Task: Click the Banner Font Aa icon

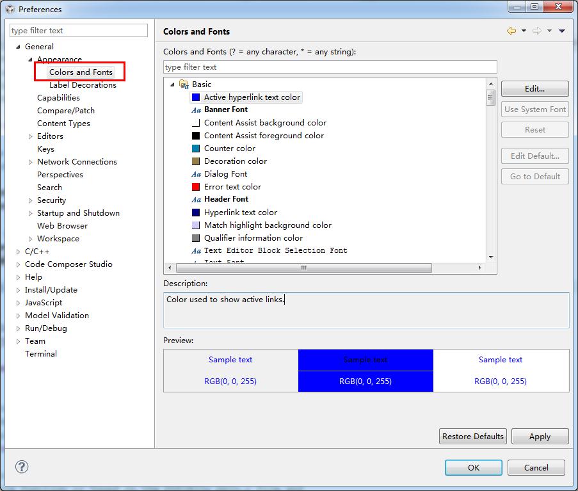Action: coord(196,110)
